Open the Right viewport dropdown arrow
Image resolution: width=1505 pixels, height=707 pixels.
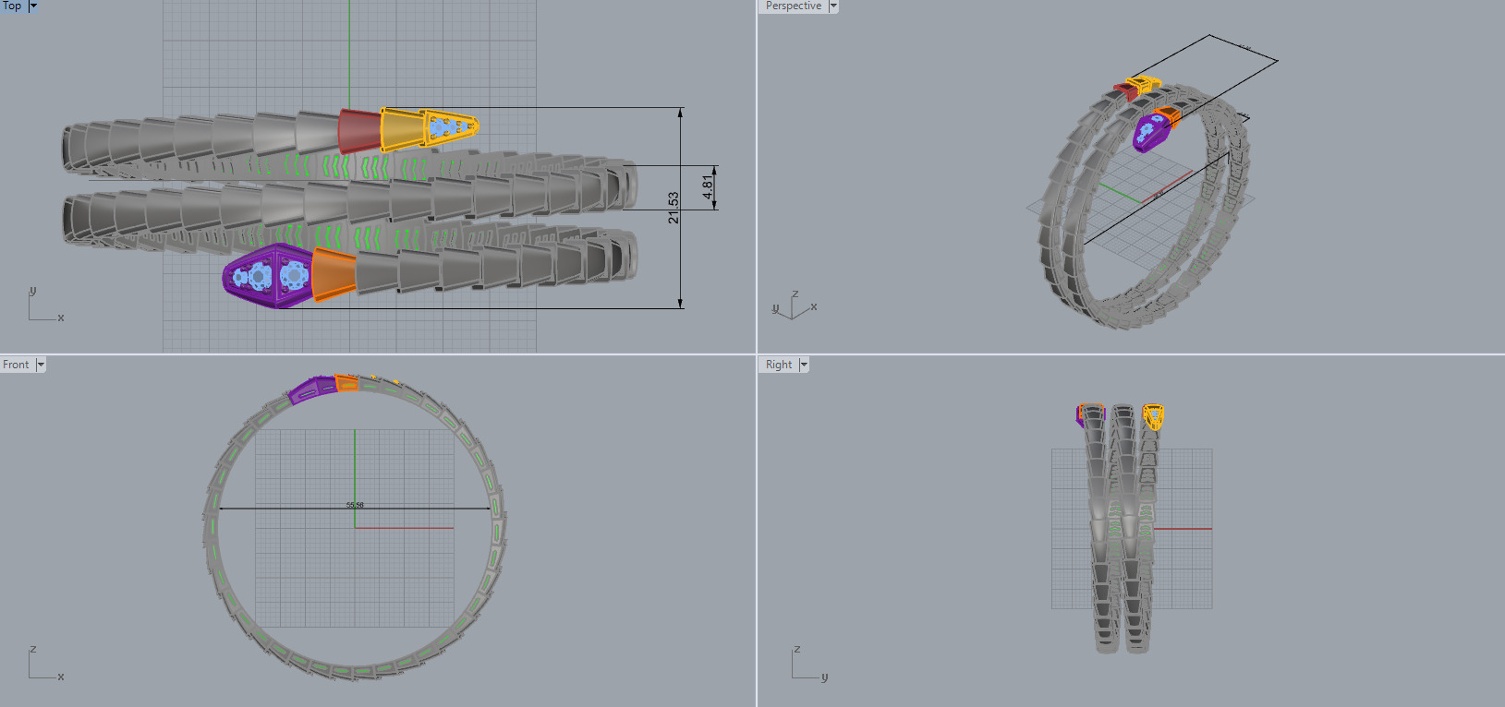click(x=804, y=365)
